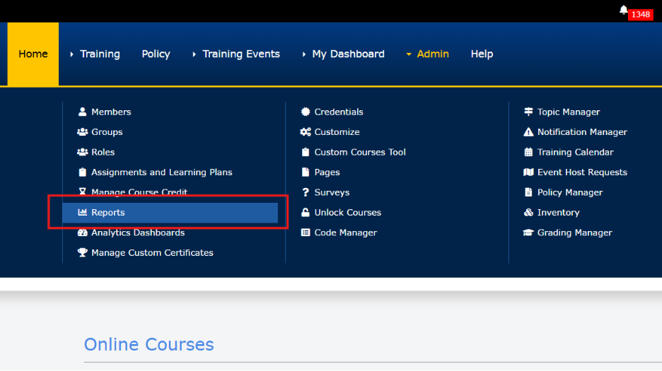Click the Roles people icon
This screenshot has height=371, width=662.
(x=82, y=152)
